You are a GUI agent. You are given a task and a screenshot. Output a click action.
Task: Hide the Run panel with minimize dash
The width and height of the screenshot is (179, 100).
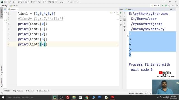175,9
